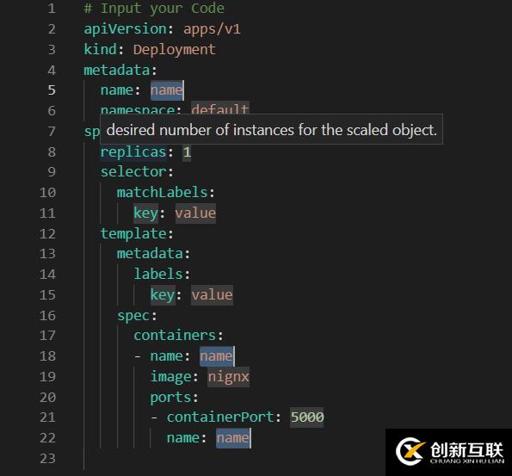The image size is (512, 476).
Task: Click the 'template:' key
Action: coord(137,233)
